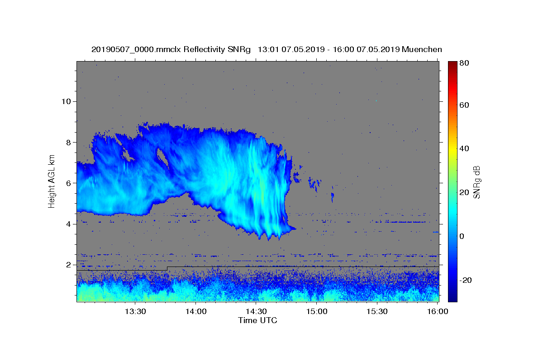This screenshot has width=543, height=362.
Task: Click the 'Height AGL km' axis label
Action: click(x=52, y=181)
